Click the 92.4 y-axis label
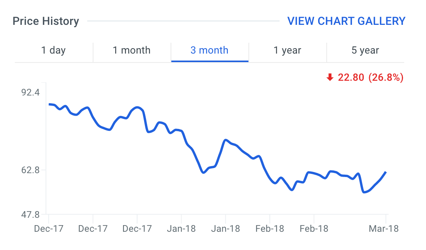The image size is (426, 250). [31, 92]
